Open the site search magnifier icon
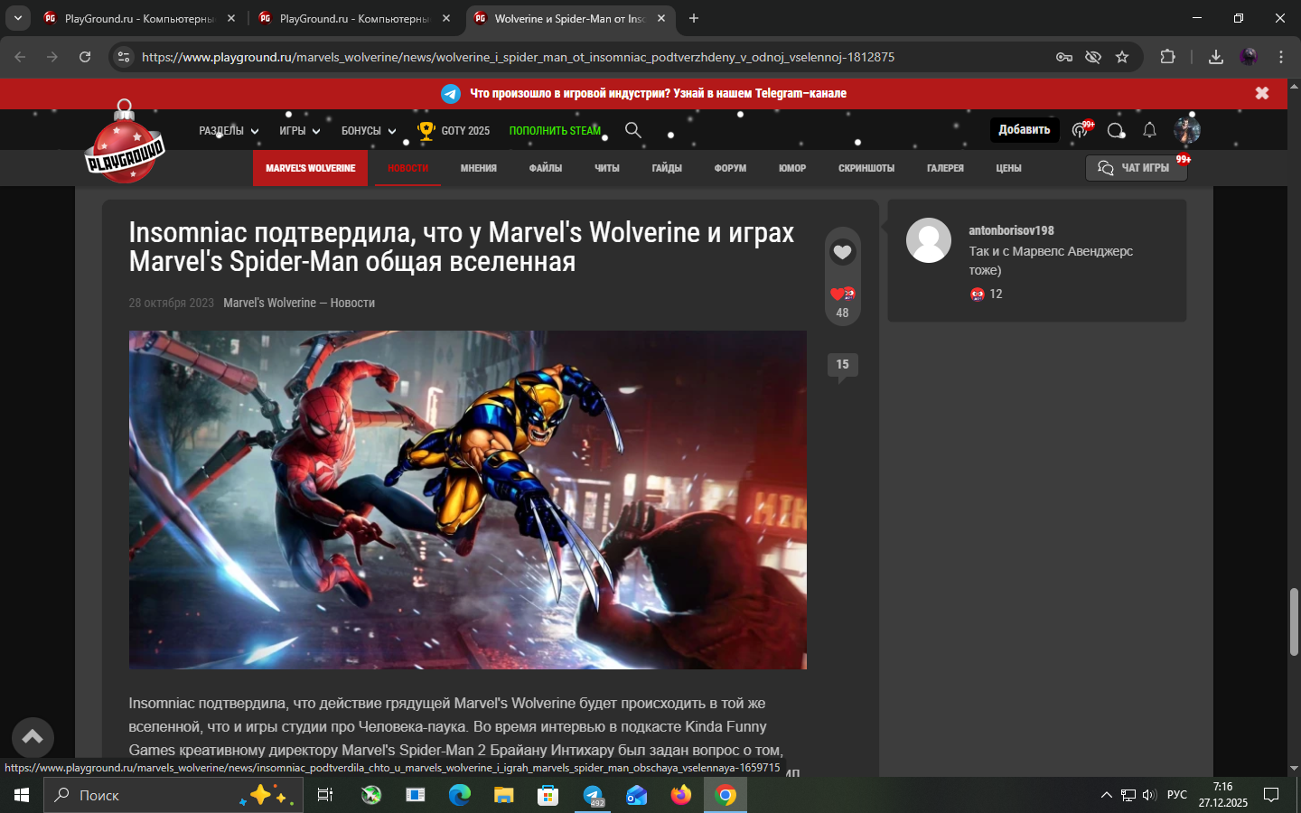This screenshot has width=1301, height=813. [x=633, y=130]
